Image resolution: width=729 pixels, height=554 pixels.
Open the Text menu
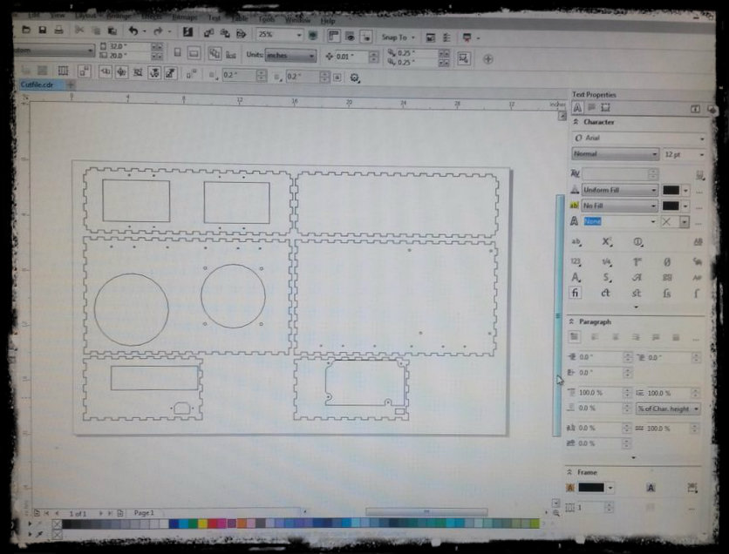(x=214, y=17)
